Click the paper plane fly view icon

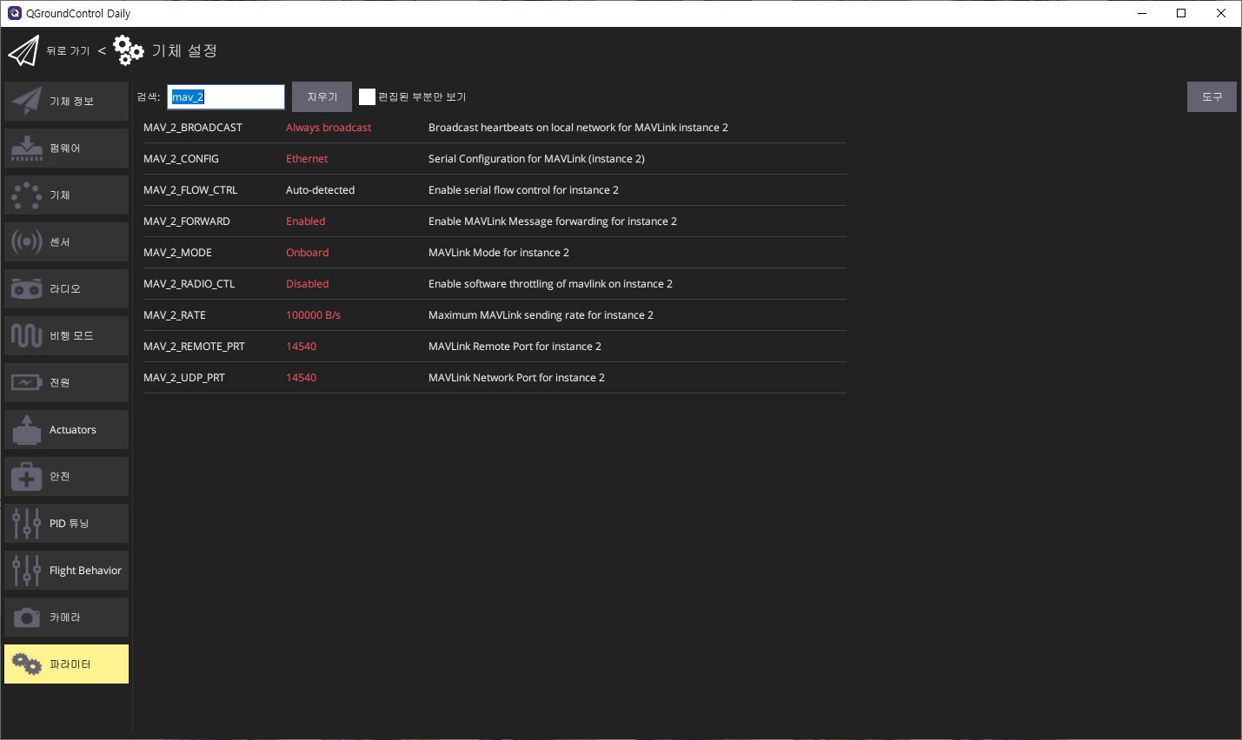(23, 51)
